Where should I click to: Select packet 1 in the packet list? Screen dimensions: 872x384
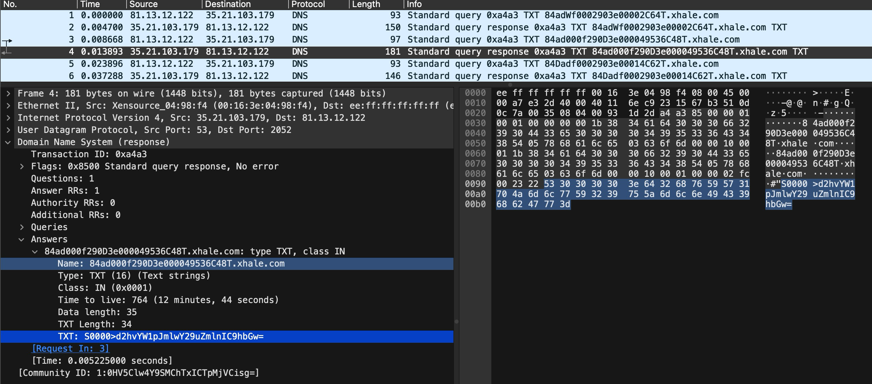click(436, 15)
